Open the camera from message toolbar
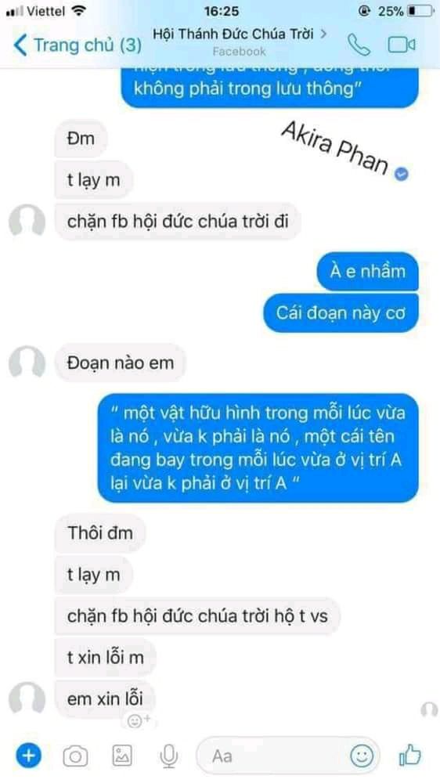Screen dimensions: 440x783 (75, 756)
